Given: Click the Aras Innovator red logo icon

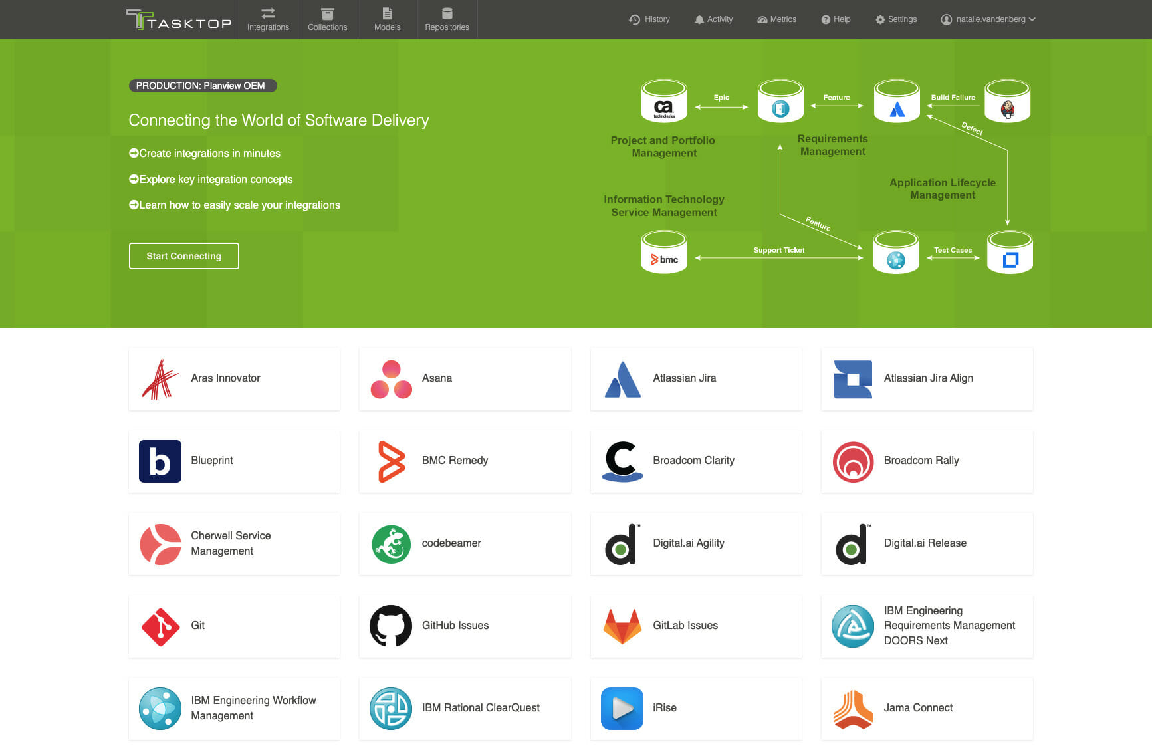Looking at the screenshot, I should tap(160, 378).
